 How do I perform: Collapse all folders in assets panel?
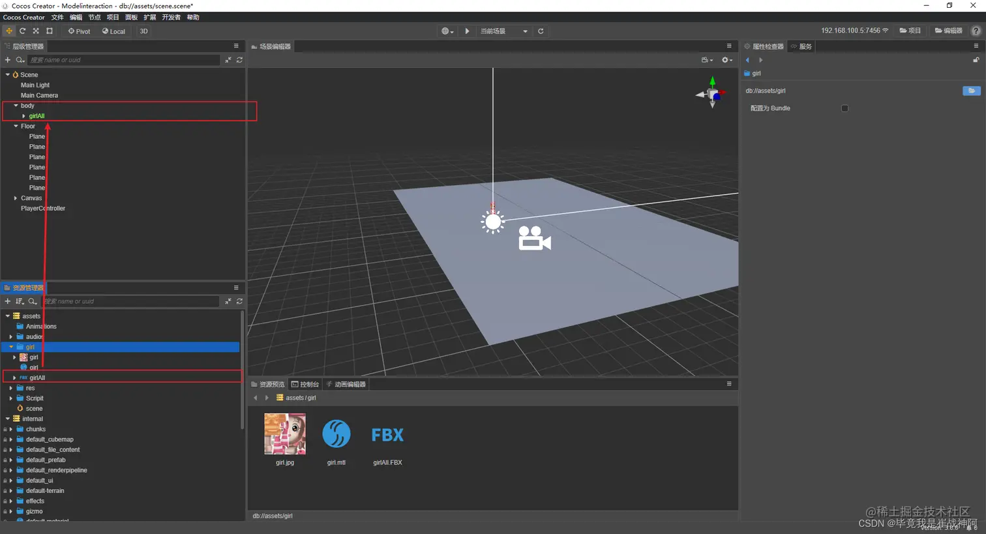(228, 301)
